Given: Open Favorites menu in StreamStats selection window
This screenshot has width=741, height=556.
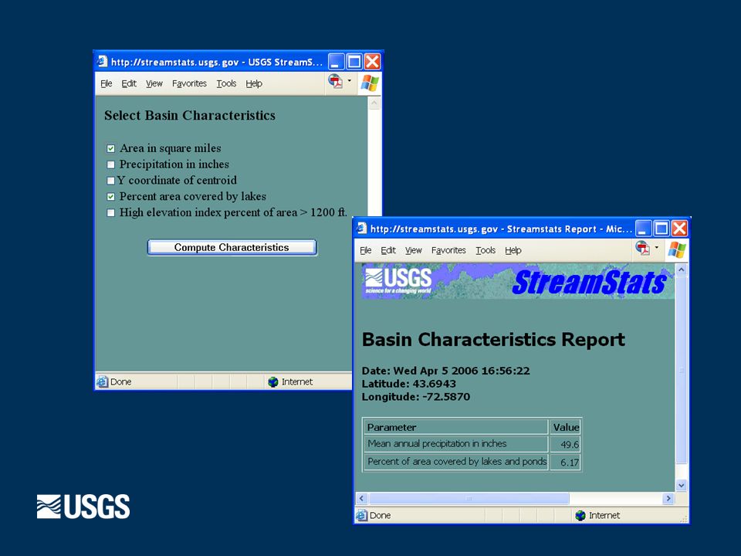Looking at the screenshot, I should 189,83.
